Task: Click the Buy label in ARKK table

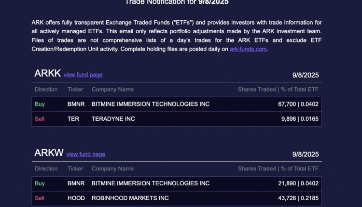Action: tap(40, 104)
